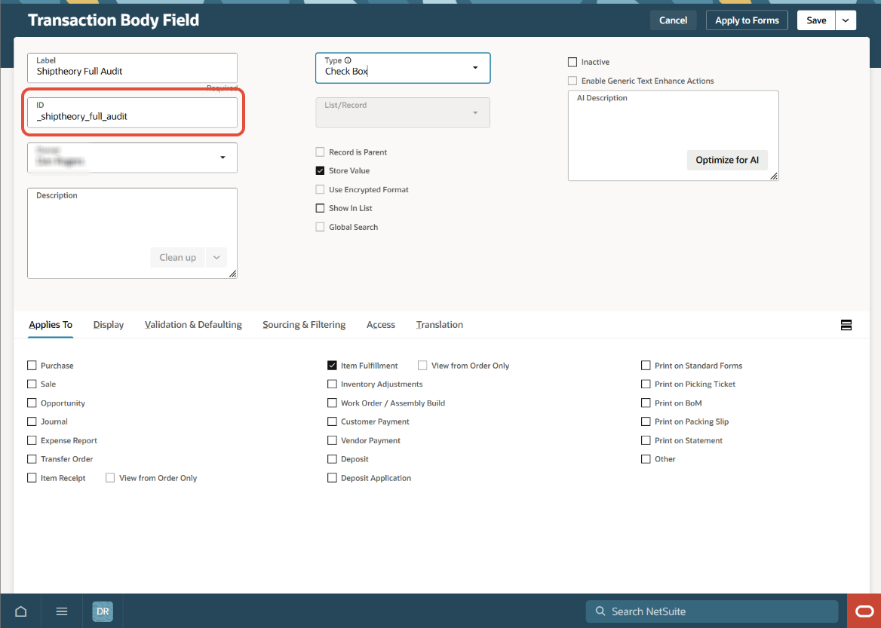Viewport: 881px width, 628px height.
Task: Expand the Save button arrow menu
Action: point(846,20)
